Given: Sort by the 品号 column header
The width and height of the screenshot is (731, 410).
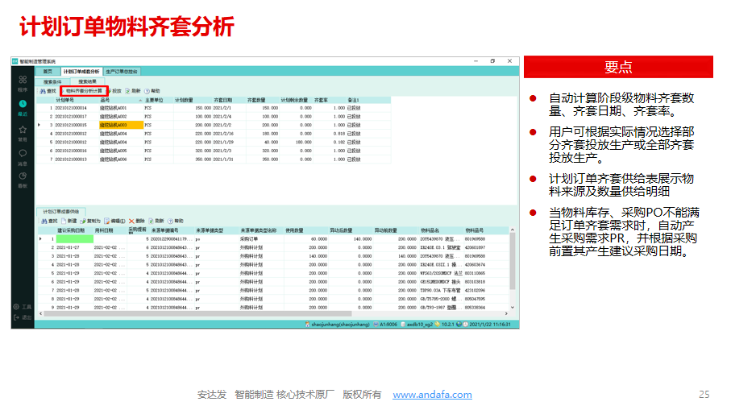Looking at the screenshot, I should click(105, 101).
